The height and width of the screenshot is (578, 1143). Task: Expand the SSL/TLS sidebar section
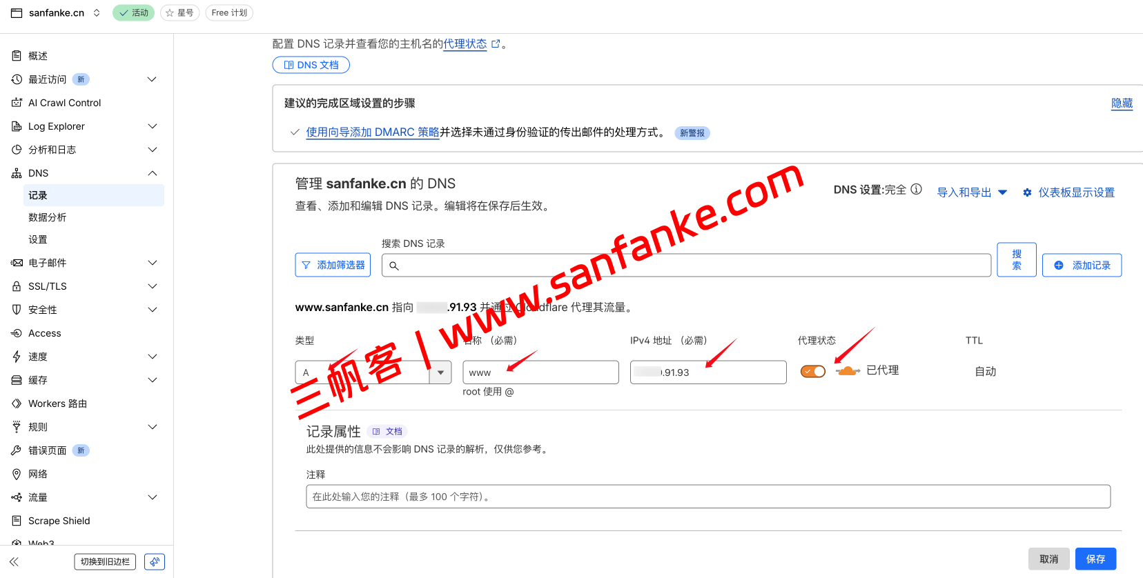coord(153,286)
